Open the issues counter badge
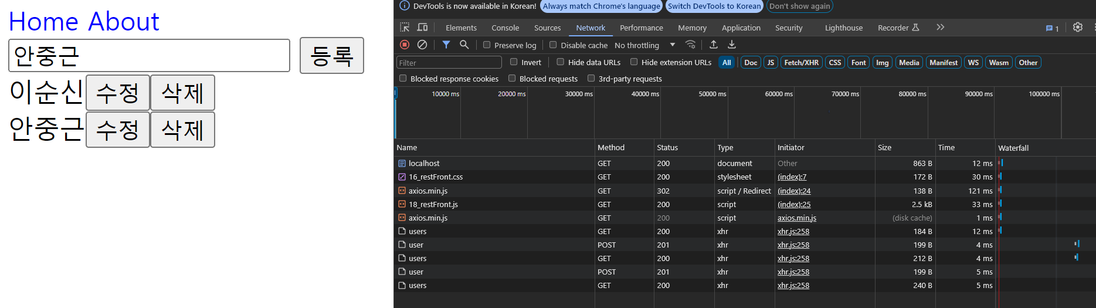1096x308 pixels. tap(1053, 28)
